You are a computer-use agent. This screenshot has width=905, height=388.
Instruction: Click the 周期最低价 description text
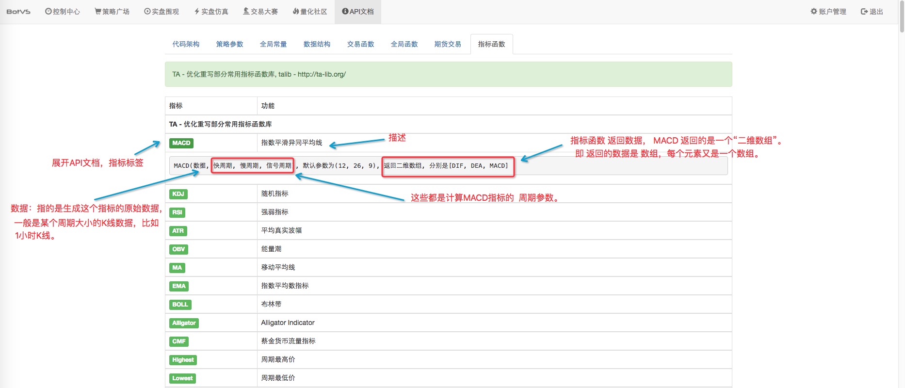(278, 378)
